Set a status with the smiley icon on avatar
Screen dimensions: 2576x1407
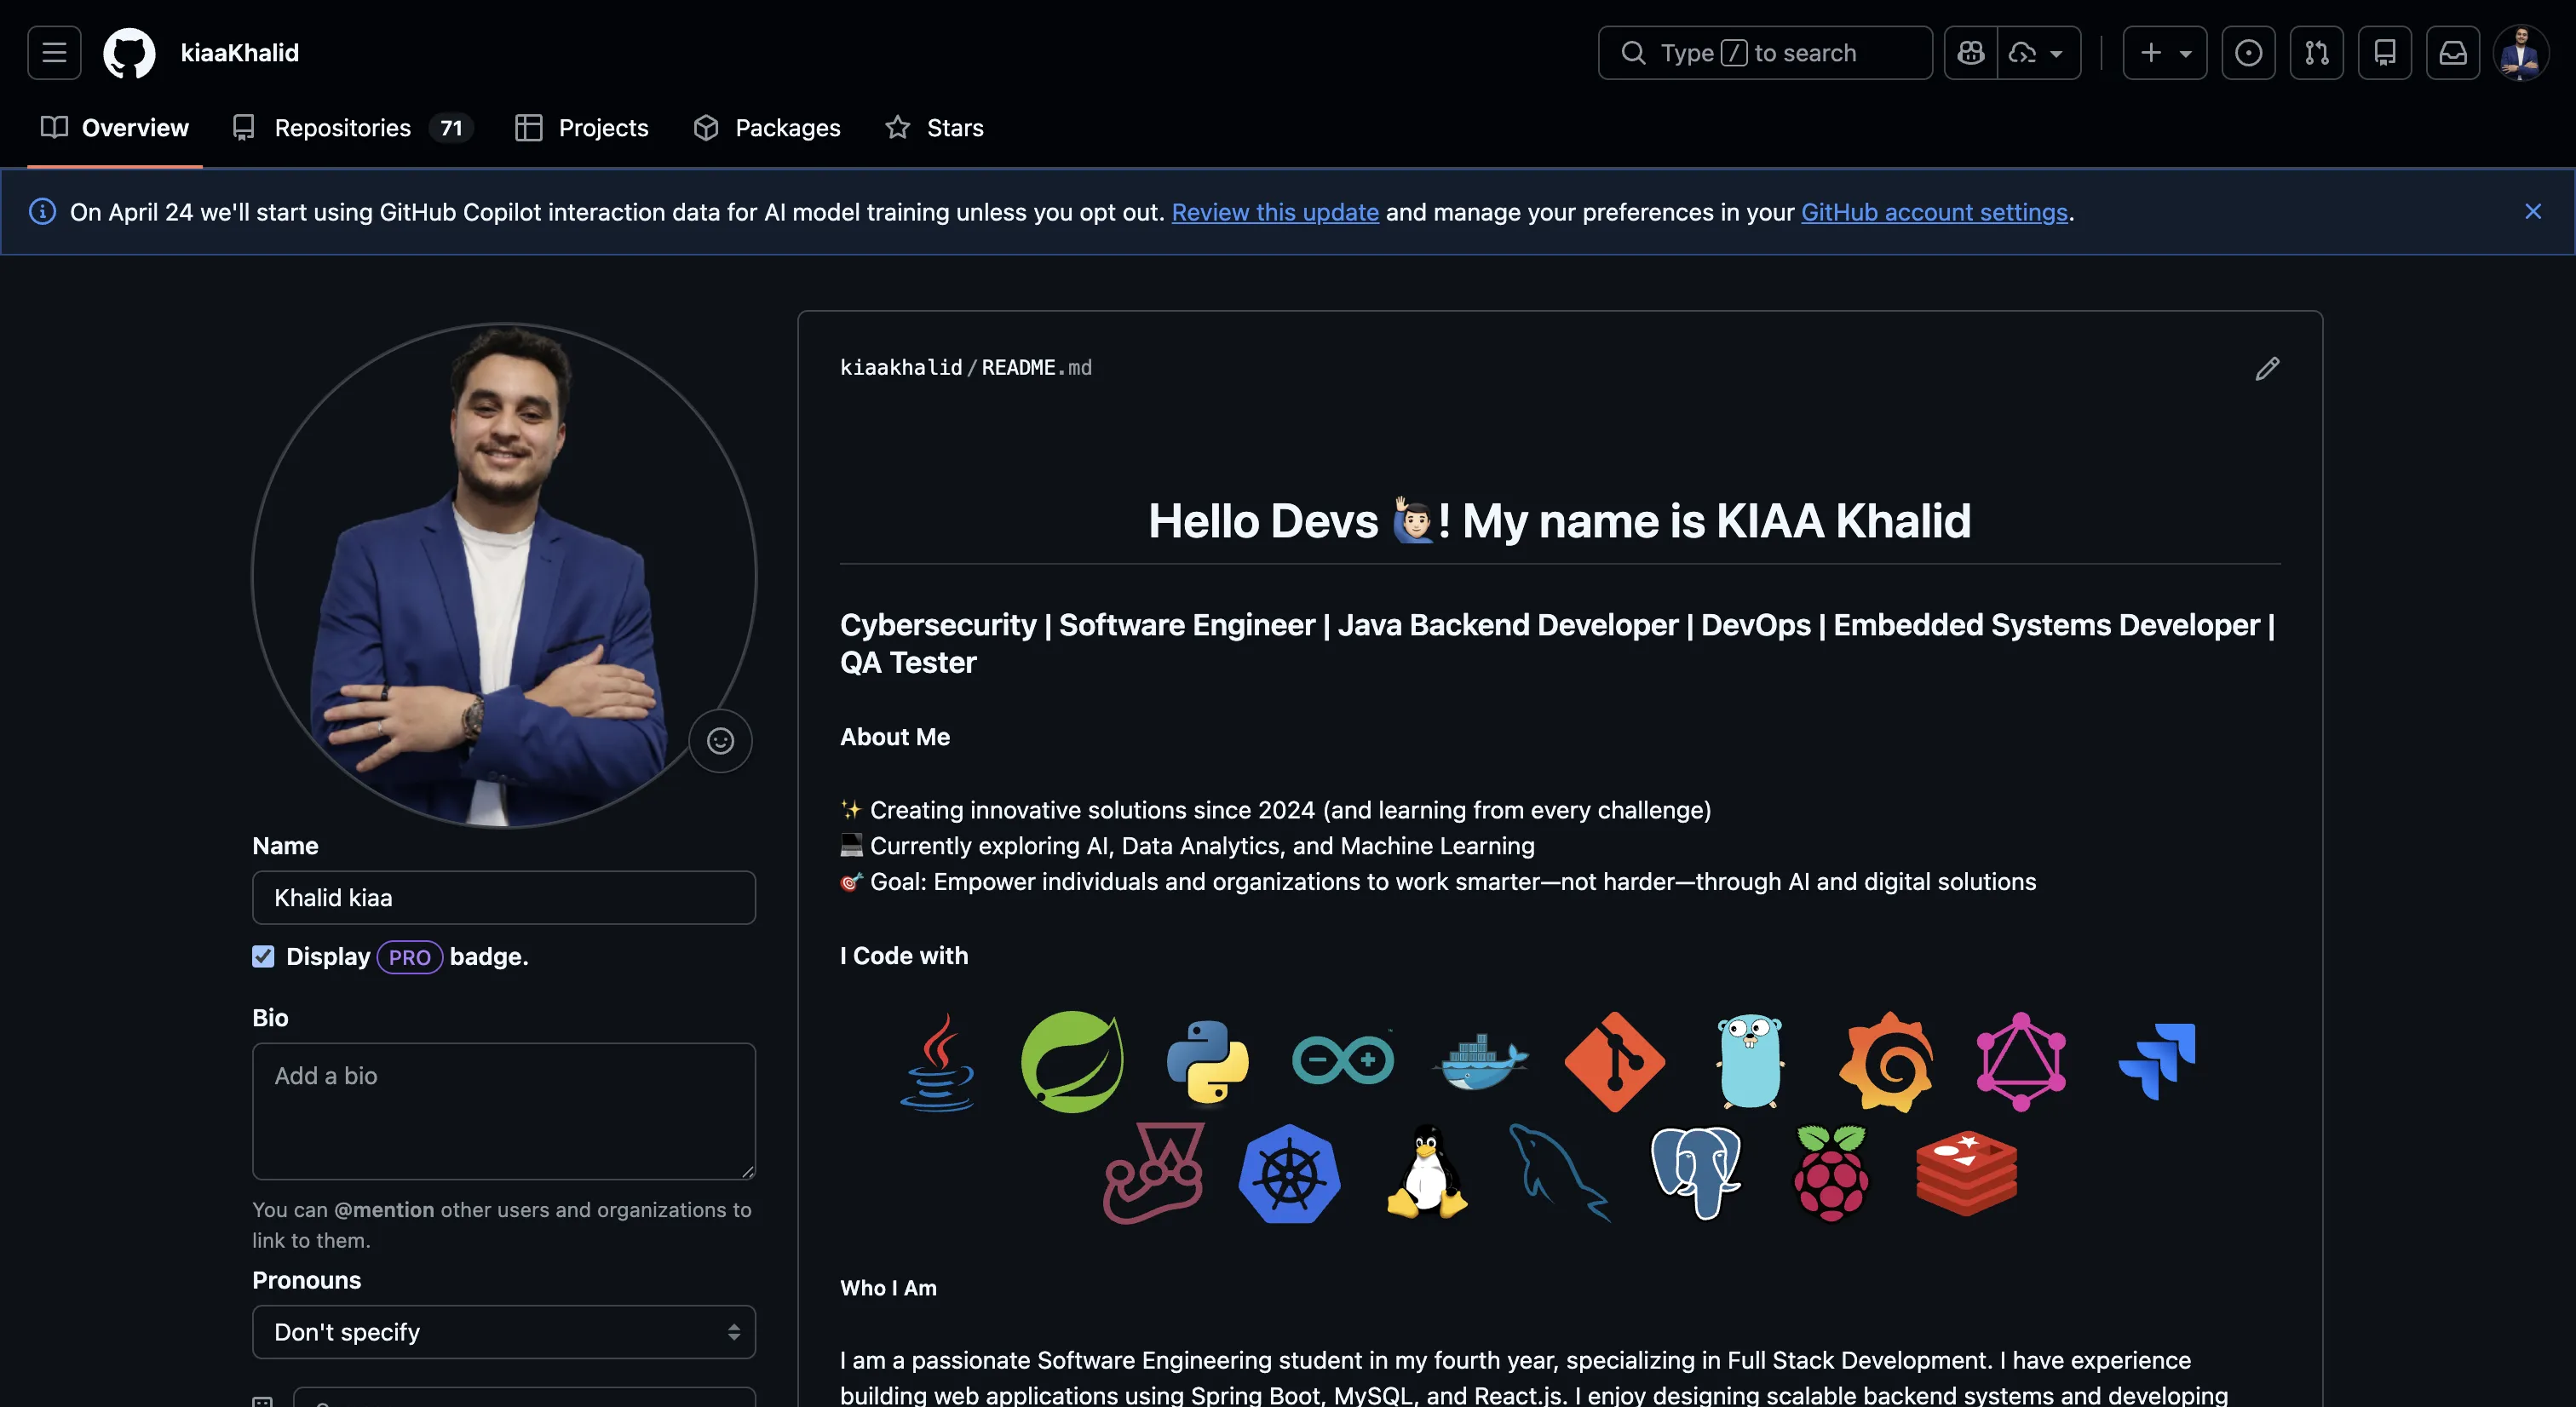720,740
